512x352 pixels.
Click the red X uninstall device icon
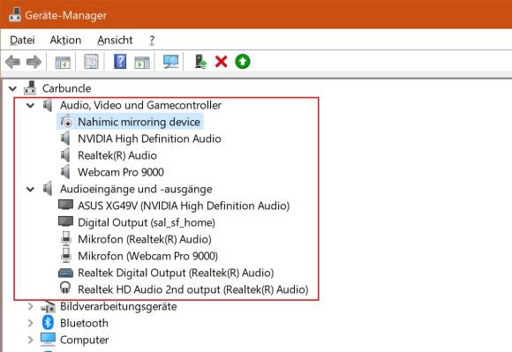point(221,62)
